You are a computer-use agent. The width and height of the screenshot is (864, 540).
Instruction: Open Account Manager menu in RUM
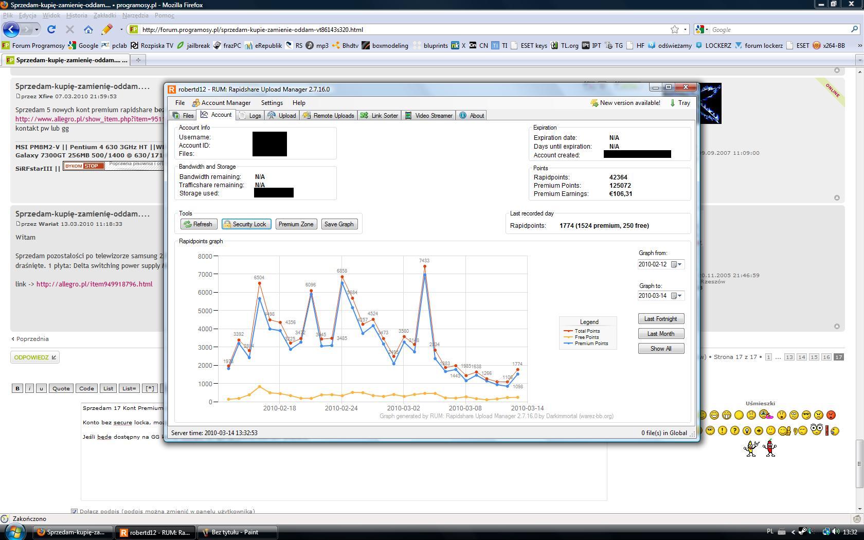tap(221, 103)
